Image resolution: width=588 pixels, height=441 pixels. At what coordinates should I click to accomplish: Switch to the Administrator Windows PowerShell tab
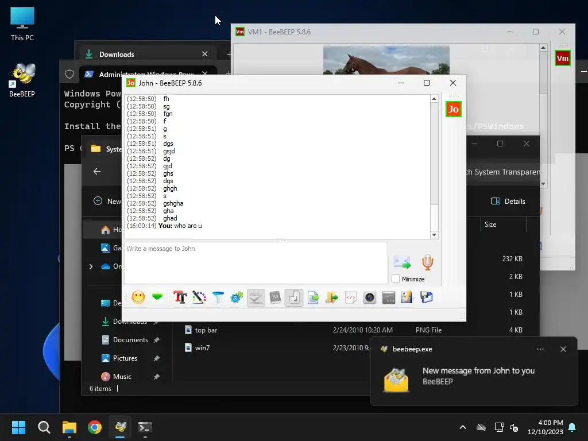146,74
